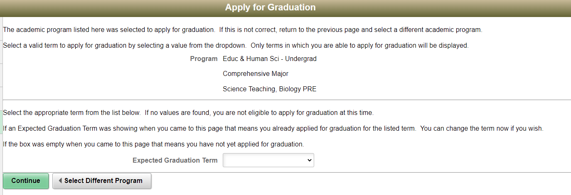Expand the graduation term dropdown via its chevron arrow

(309, 160)
